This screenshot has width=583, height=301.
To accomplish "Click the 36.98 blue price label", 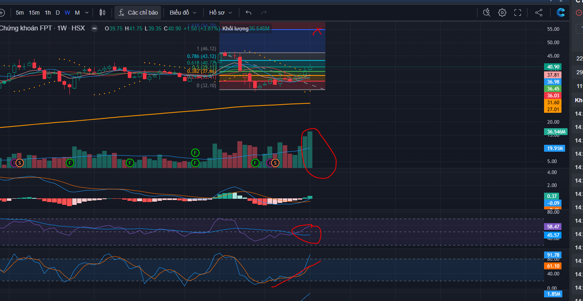I will [x=552, y=82].
